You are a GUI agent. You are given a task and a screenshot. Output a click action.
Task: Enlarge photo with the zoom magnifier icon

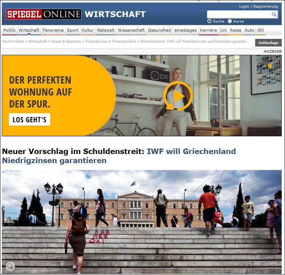point(10,266)
